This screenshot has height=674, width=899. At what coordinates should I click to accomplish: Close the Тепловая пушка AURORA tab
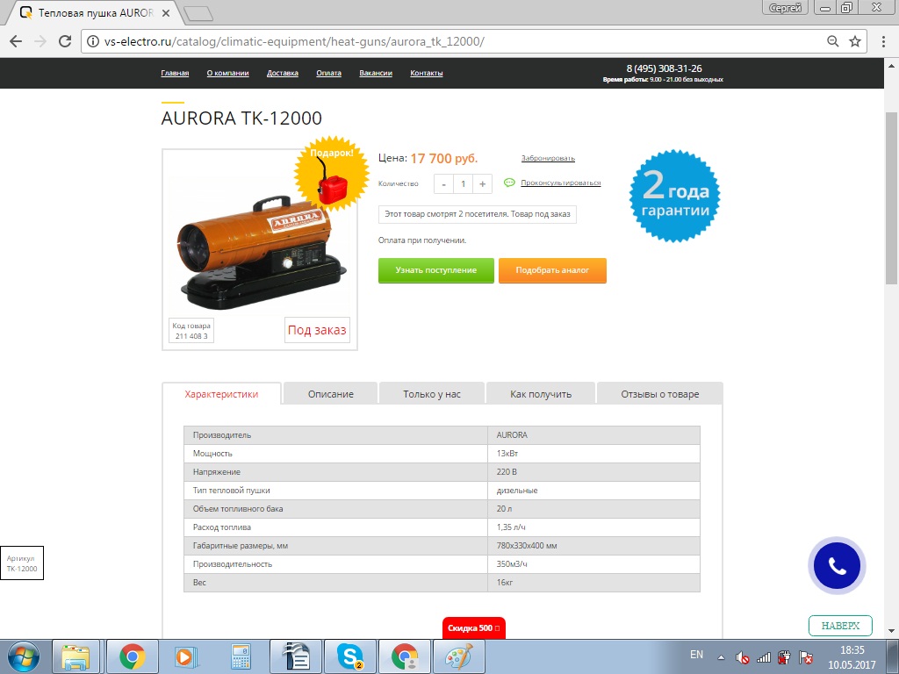click(166, 12)
